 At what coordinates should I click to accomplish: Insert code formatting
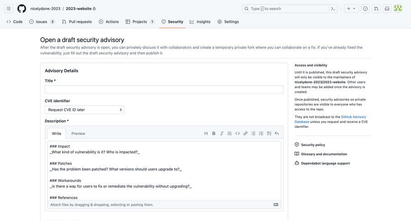click(x=237, y=133)
